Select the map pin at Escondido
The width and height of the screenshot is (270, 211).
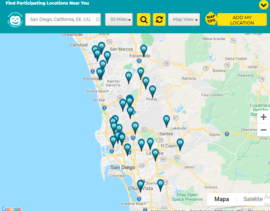point(143,49)
